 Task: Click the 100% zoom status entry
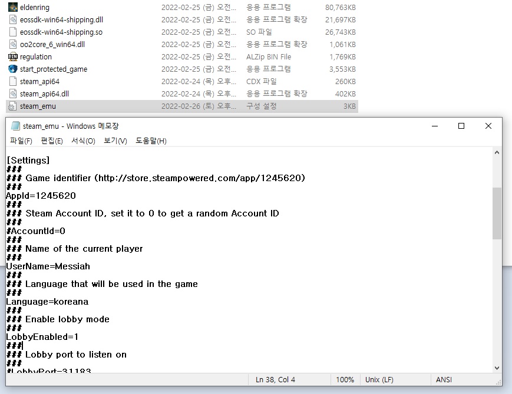345,380
